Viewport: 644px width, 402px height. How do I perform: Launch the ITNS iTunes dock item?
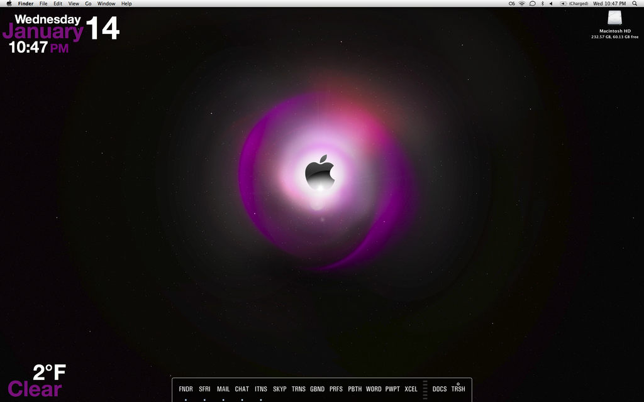(261, 389)
